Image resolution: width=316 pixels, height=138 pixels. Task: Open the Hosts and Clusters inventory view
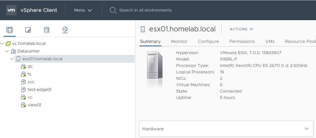(10, 30)
